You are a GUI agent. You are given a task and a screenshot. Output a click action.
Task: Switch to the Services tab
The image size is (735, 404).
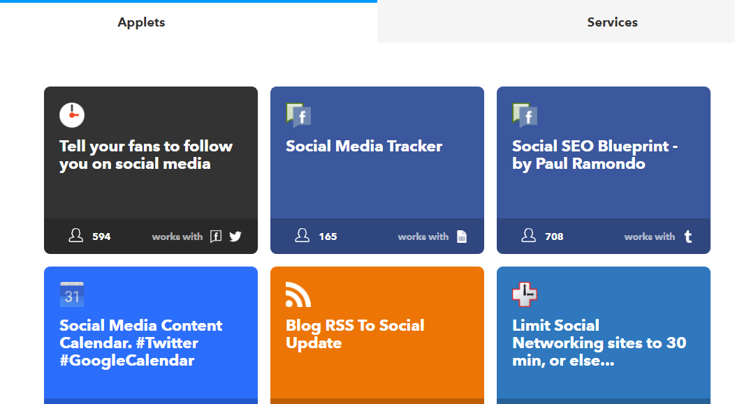(x=612, y=22)
